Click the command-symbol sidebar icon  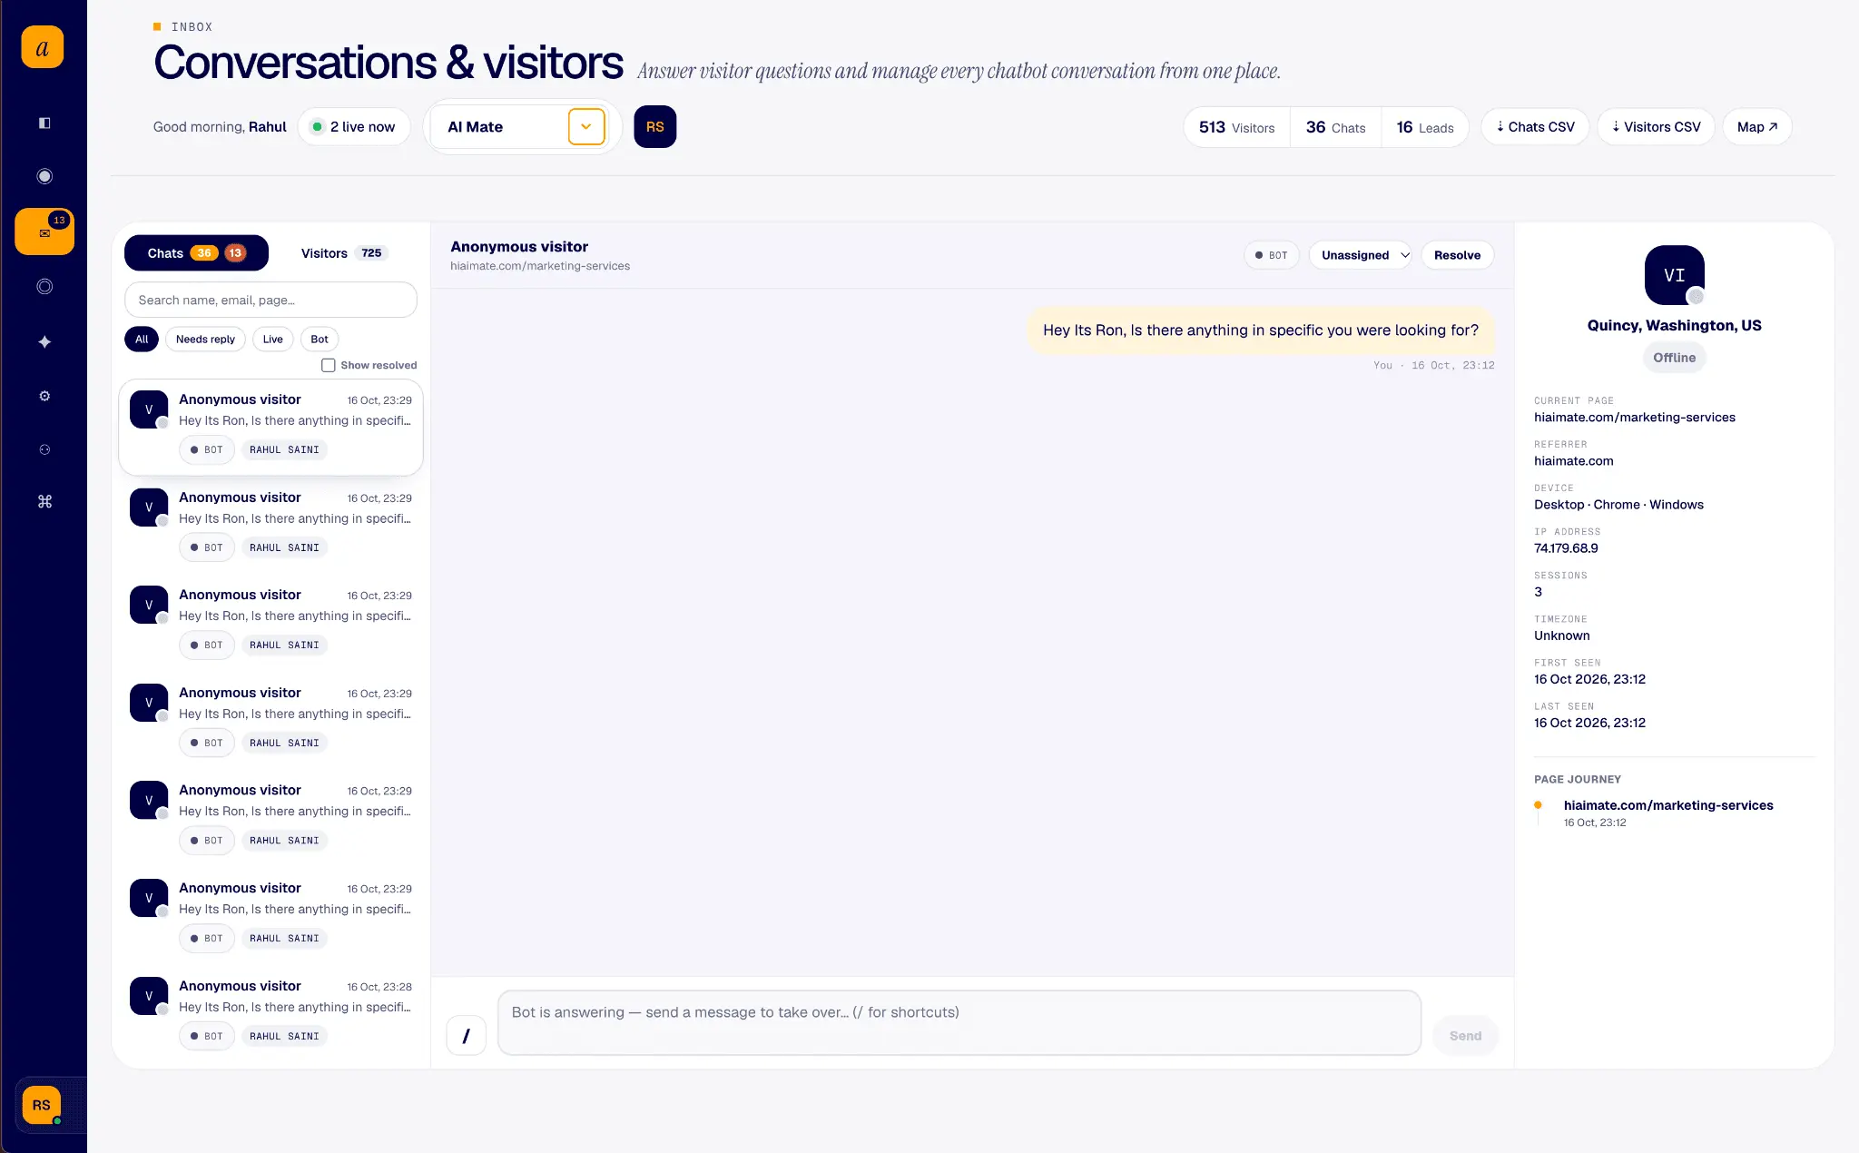point(44,501)
